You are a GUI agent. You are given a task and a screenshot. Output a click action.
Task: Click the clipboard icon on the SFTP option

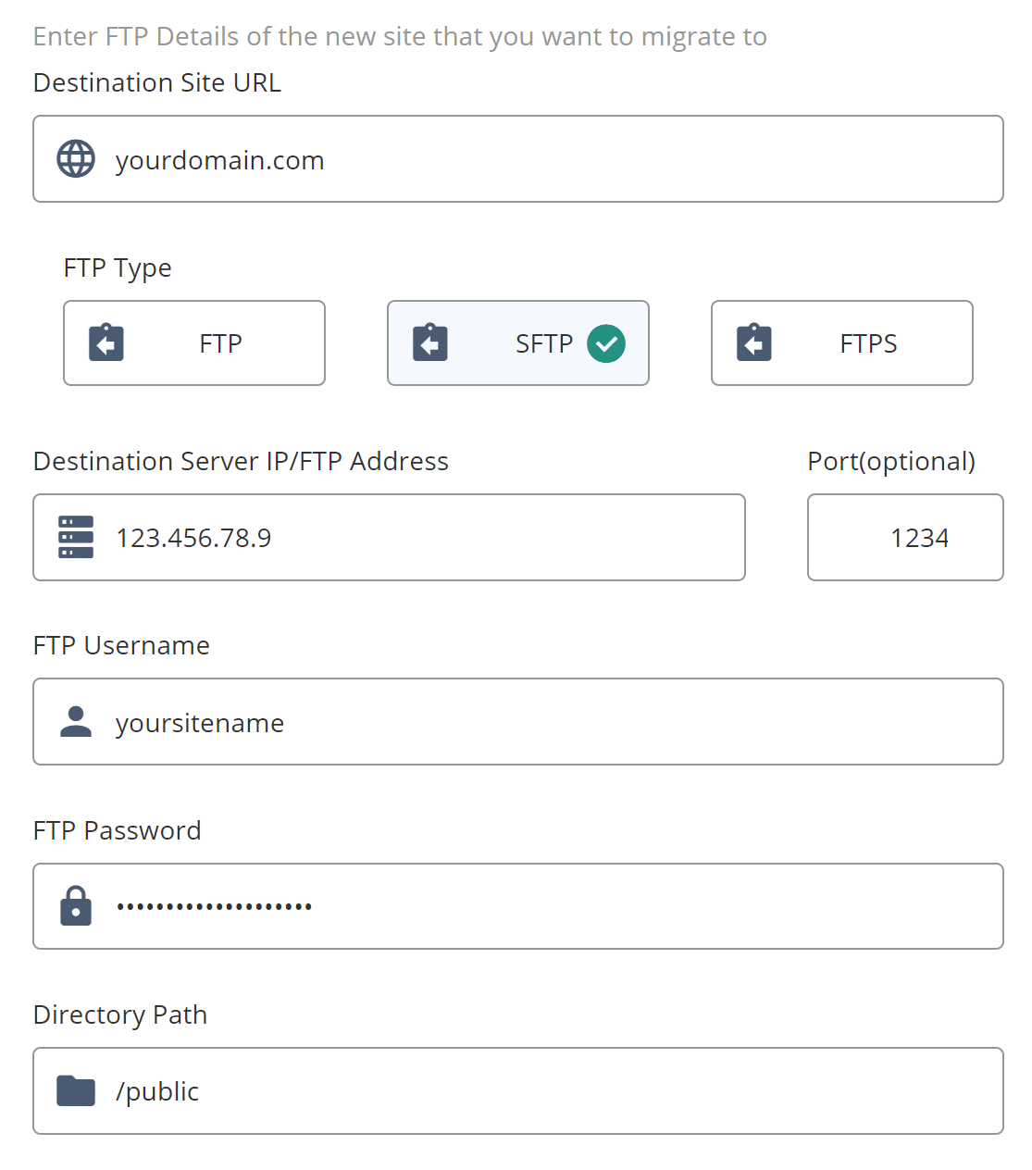point(430,342)
